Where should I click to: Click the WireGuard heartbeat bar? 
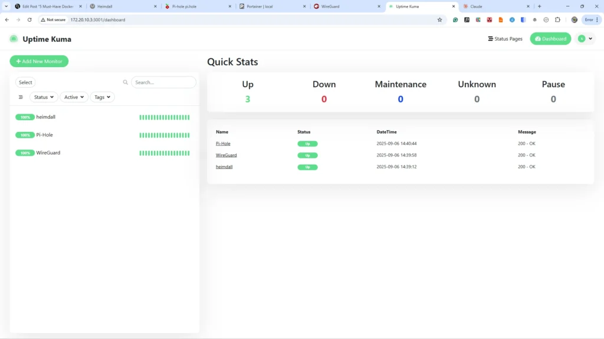[165, 153]
